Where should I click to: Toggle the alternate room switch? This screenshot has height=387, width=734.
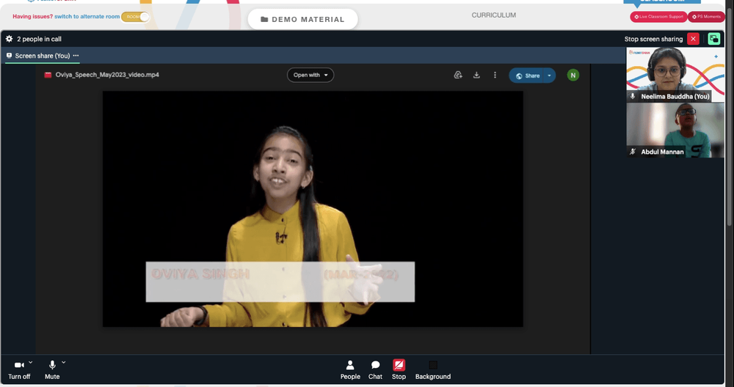click(135, 17)
